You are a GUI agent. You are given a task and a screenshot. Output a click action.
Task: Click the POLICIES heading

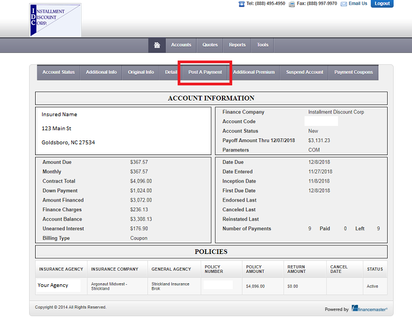(211, 252)
